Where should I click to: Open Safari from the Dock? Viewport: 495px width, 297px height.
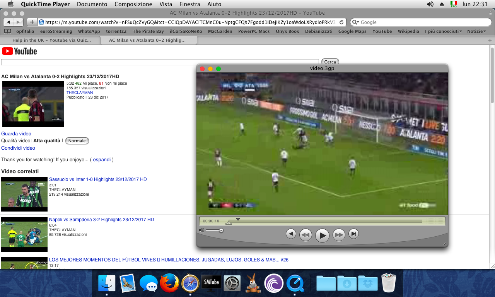[190, 283]
